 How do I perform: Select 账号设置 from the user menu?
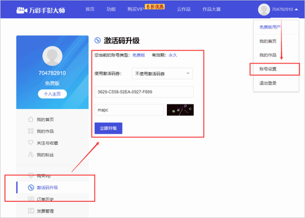coord(268,69)
